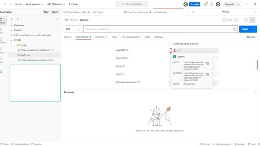Collapse the PP API collection
Screen dimensions: 260x146
11,40
